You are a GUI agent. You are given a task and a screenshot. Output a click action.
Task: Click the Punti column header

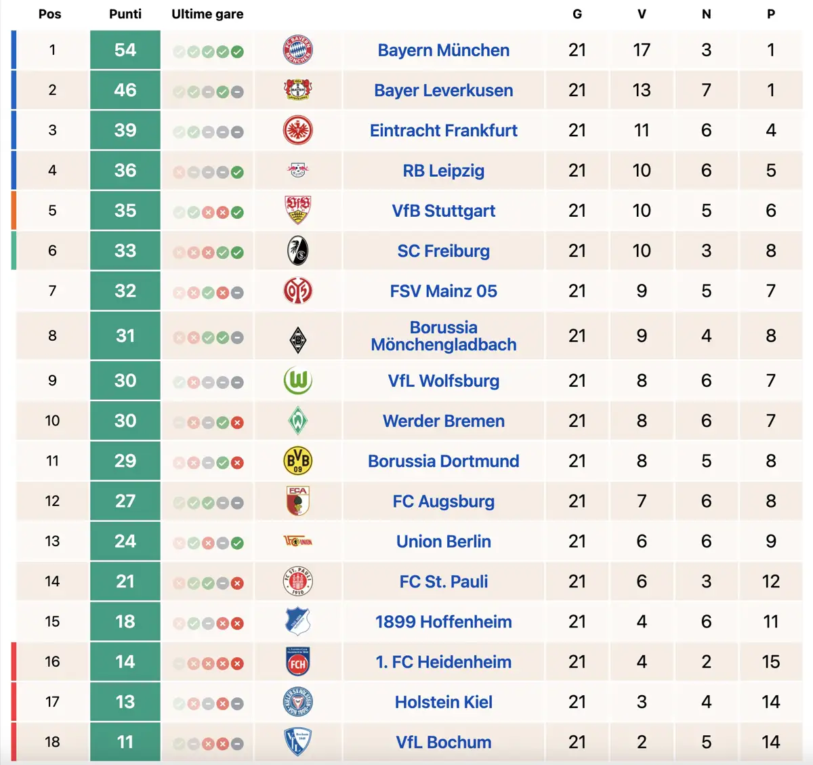[125, 14]
